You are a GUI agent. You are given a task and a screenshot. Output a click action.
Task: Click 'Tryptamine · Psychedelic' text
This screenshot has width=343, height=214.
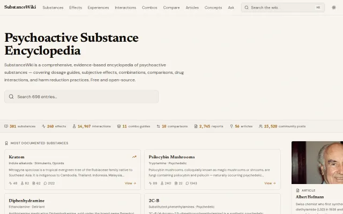(x=168, y=163)
